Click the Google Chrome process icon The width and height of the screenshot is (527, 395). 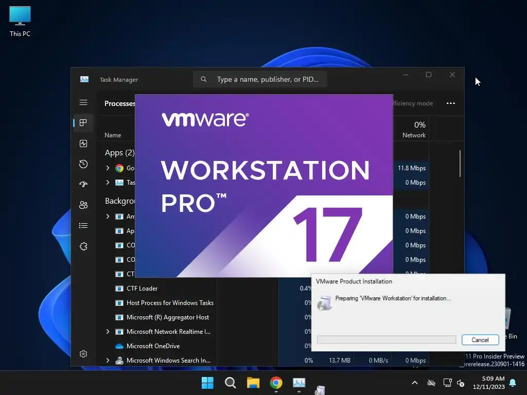119,168
